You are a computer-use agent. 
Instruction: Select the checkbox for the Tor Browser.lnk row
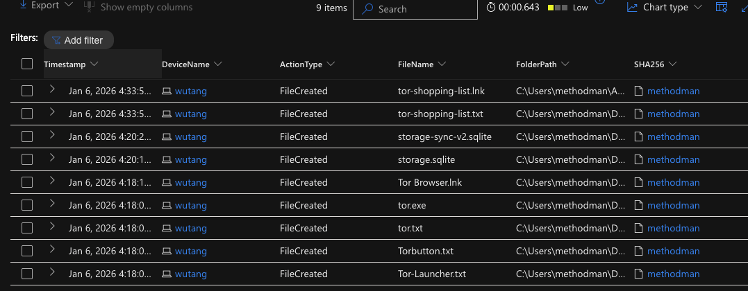coord(27,182)
